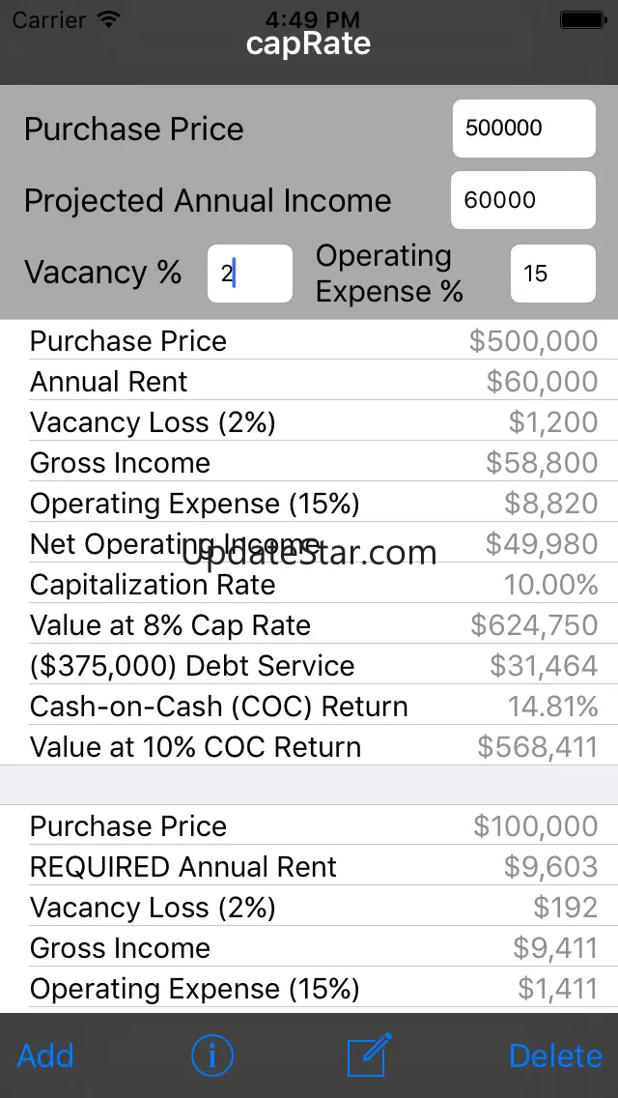Select the Value at 10% COC Return row
The image size is (618, 1098).
click(x=314, y=746)
